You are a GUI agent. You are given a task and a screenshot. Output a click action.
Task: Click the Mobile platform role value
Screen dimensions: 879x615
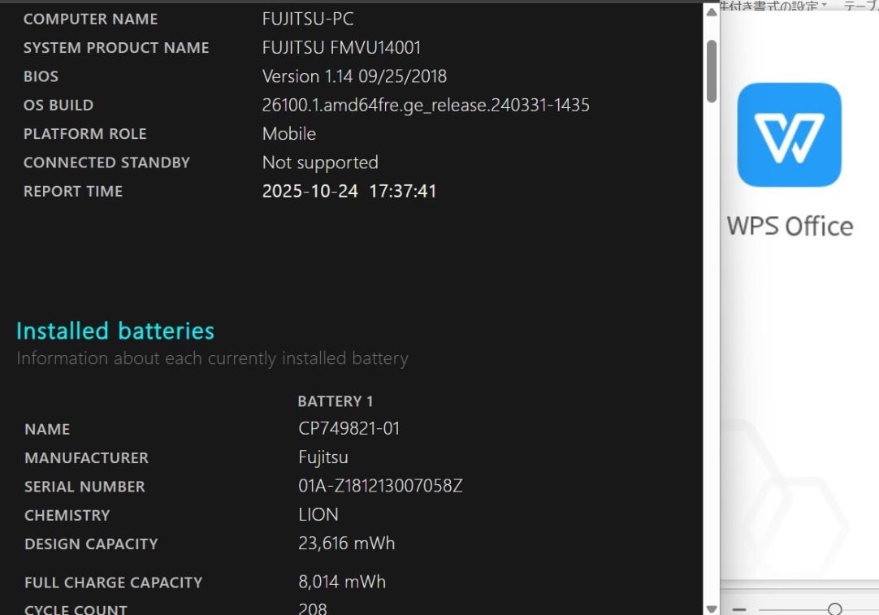(288, 133)
